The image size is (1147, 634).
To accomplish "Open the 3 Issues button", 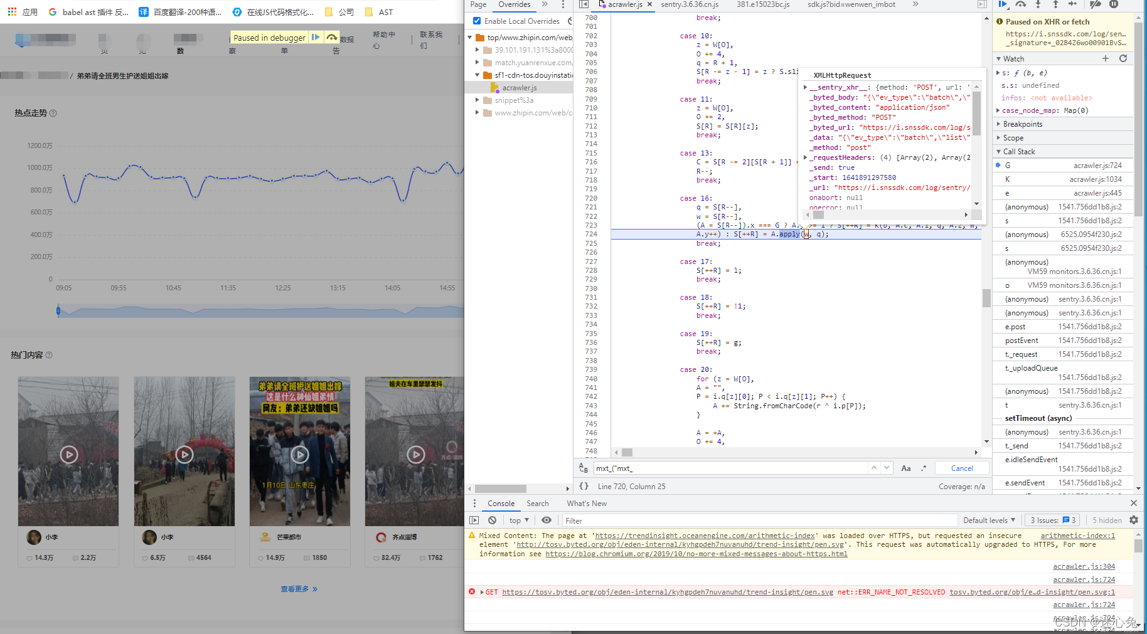I will coord(1053,520).
